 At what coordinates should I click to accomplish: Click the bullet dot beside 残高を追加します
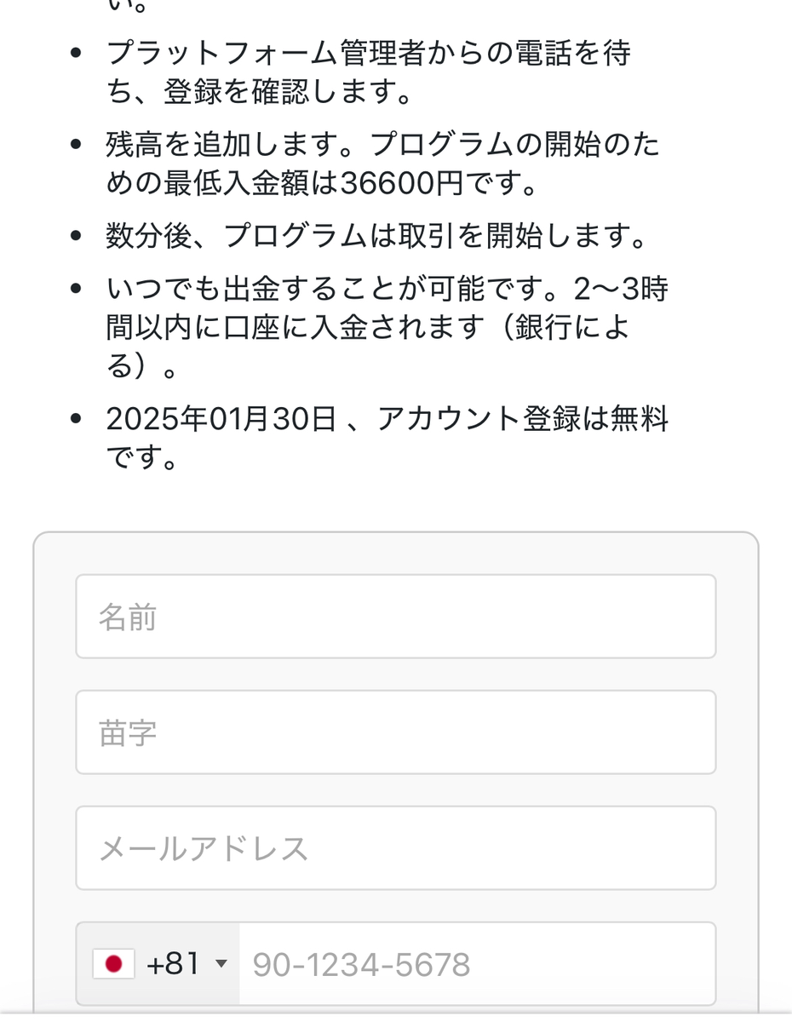[x=77, y=144]
